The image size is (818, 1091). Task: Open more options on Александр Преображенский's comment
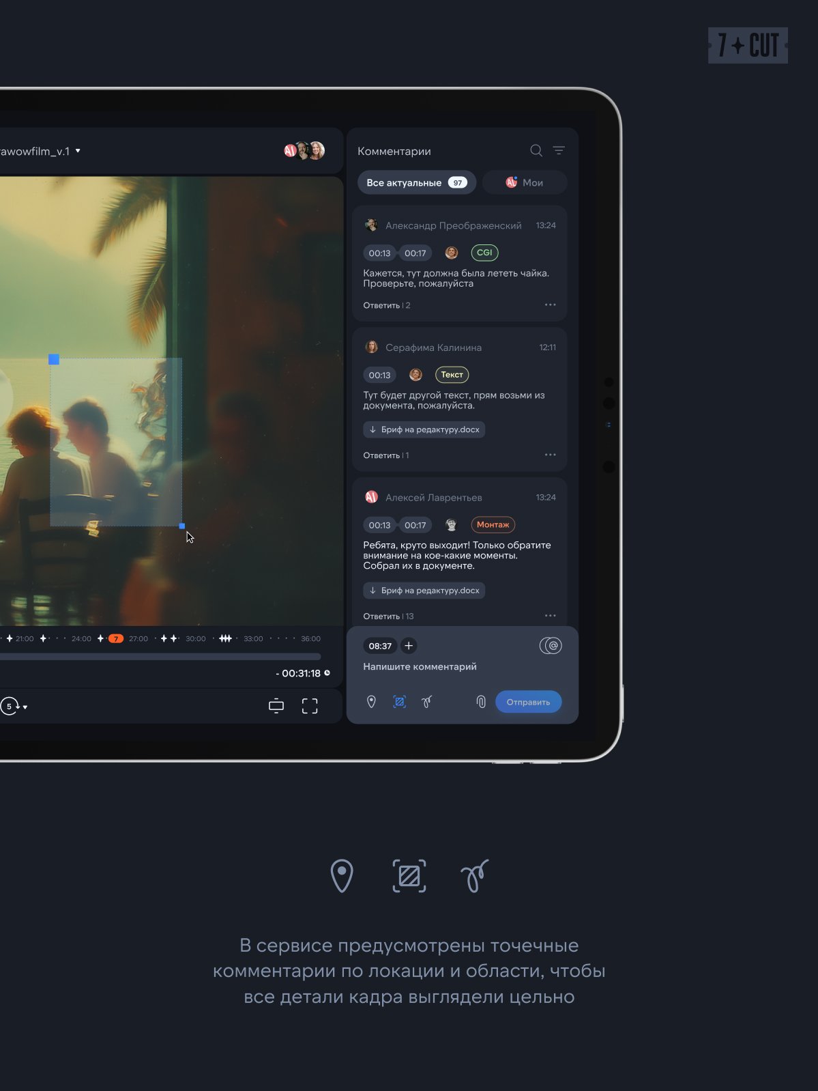coord(551,305)
